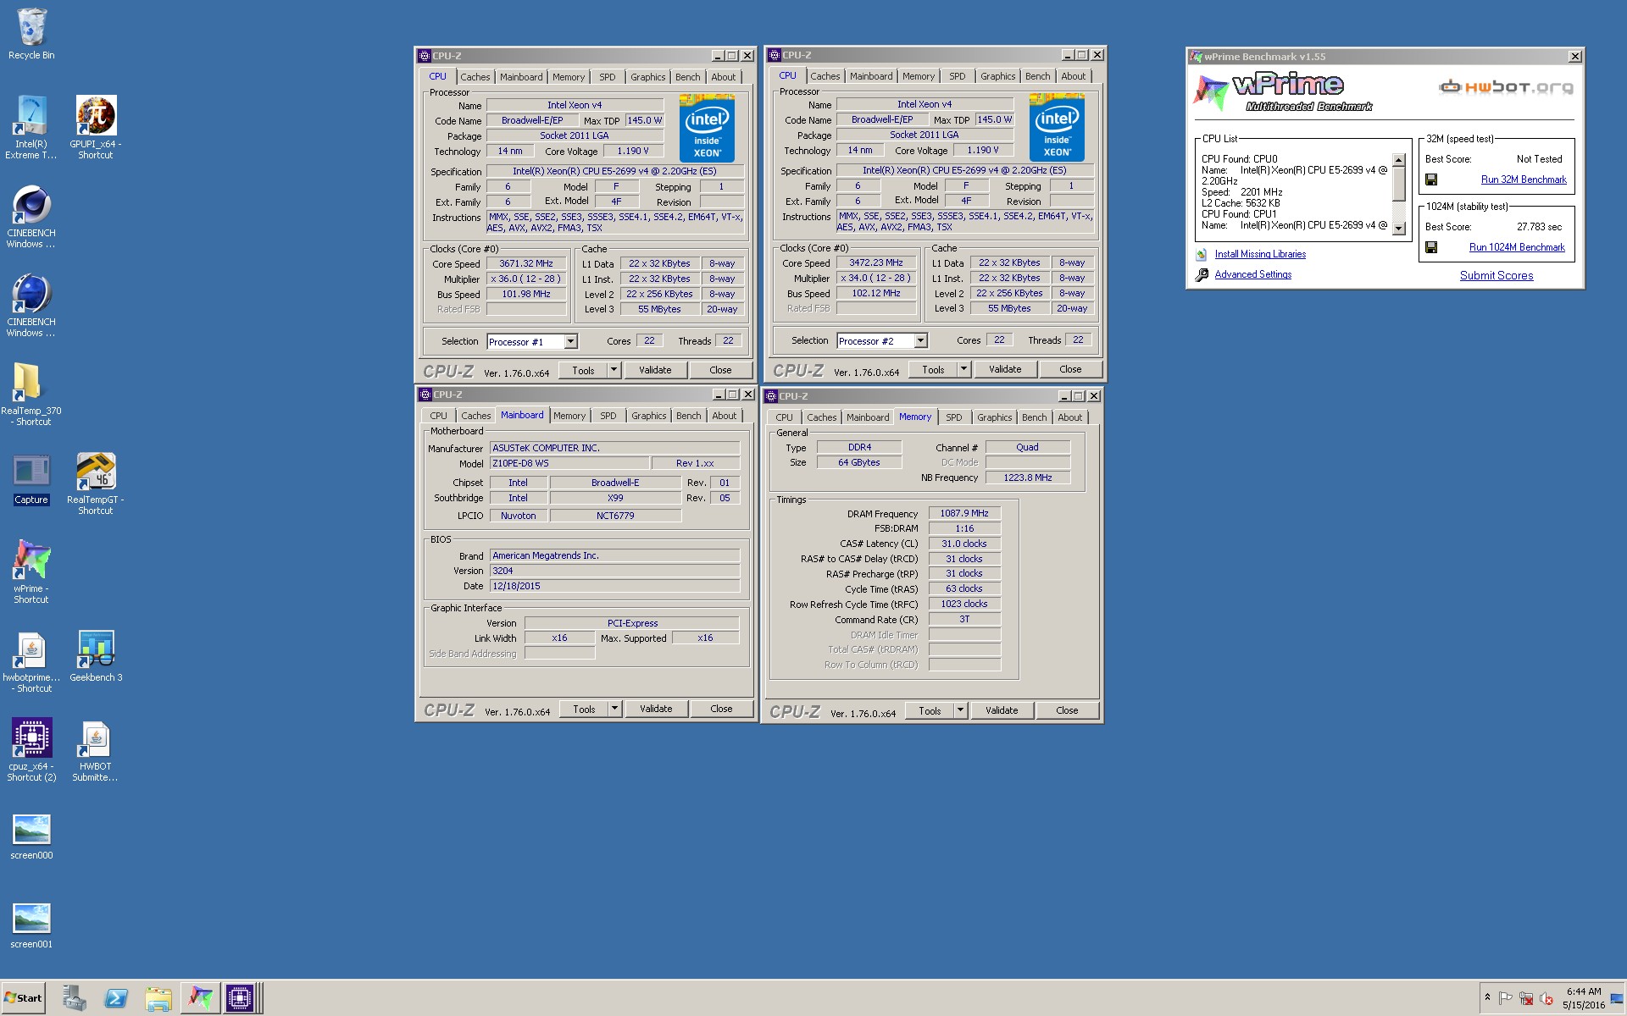1627x1016 pixels.
Task: Expand Tools arrow in Mainboard window
Action: click(614, 709)
